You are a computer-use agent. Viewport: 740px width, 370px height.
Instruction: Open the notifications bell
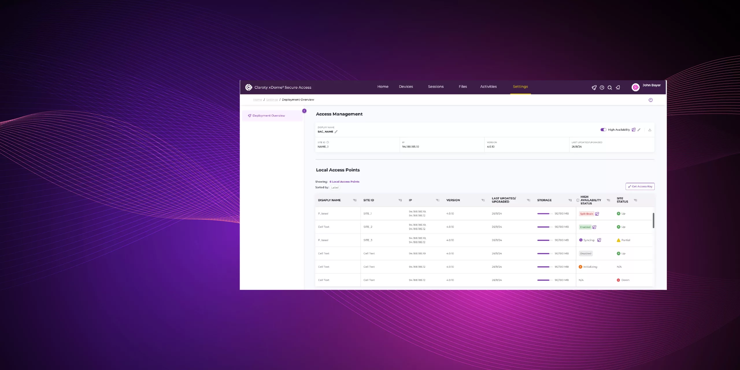[x=618, y=88]
